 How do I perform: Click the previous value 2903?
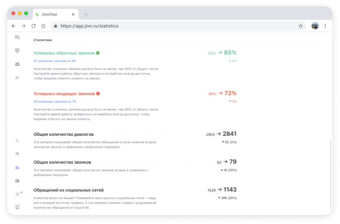pyautogui.click(x=210, y=134)
